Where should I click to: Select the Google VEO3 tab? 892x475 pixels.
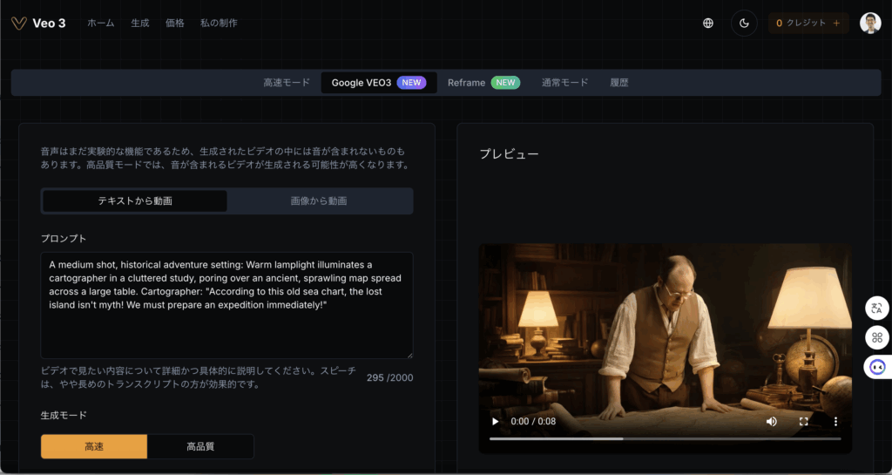[x=379, y=83]
